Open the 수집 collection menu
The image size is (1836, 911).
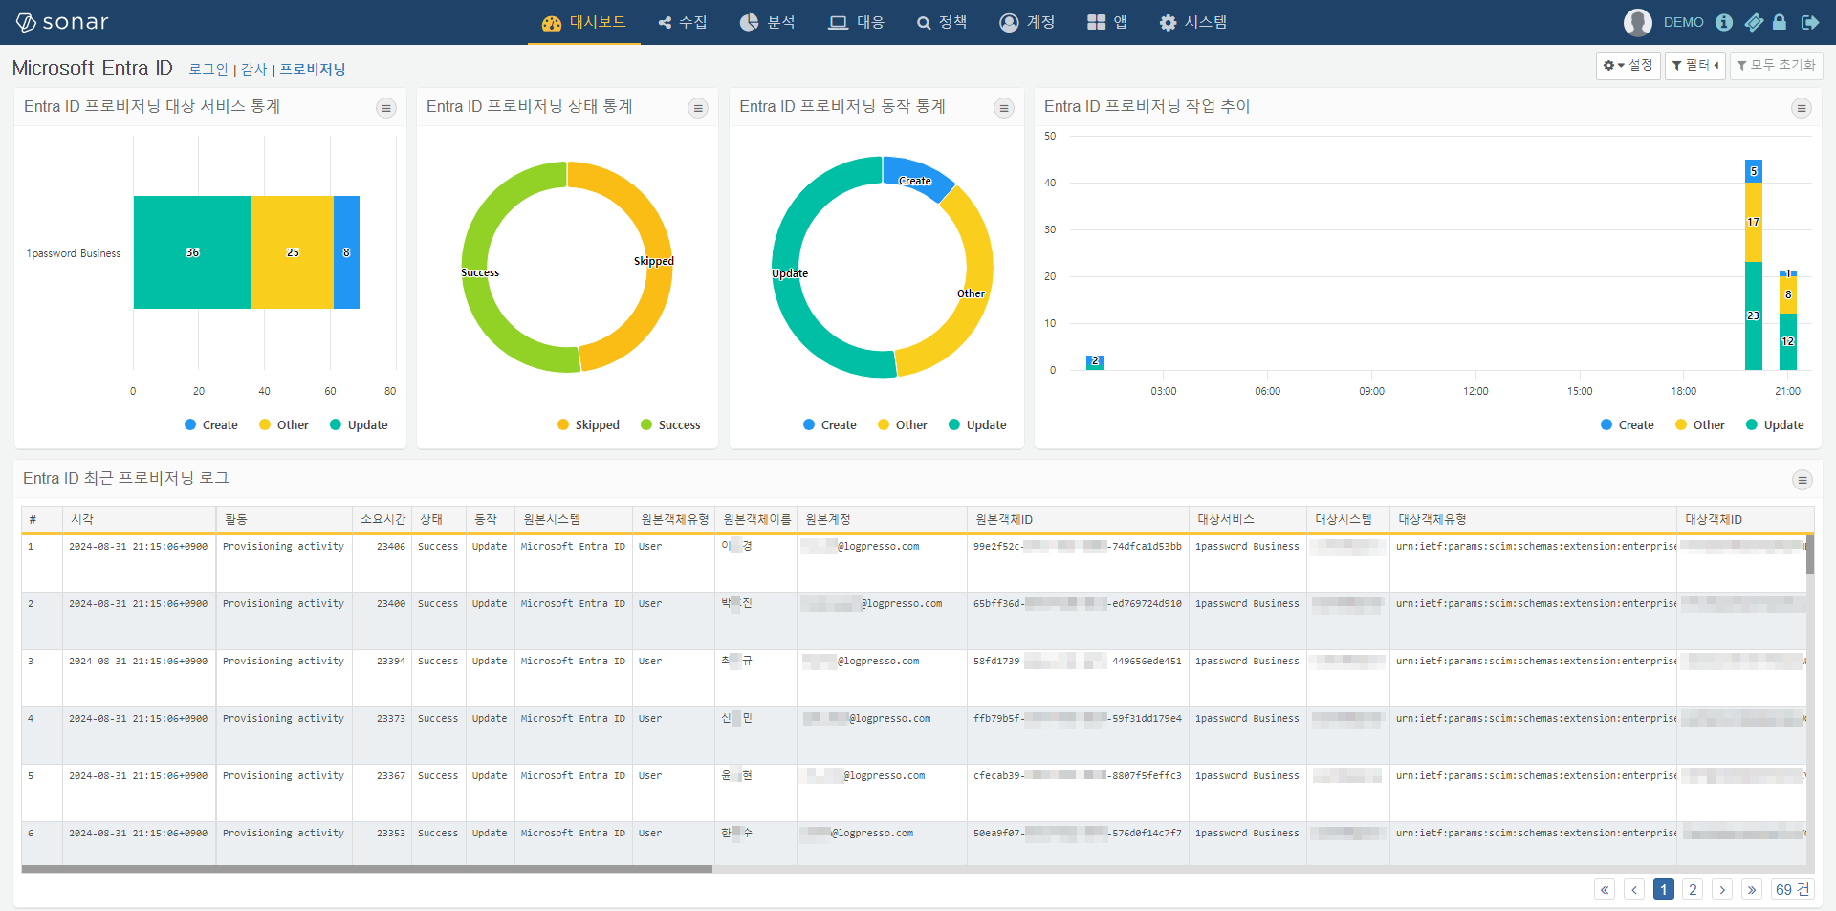[x=683, y=22]
